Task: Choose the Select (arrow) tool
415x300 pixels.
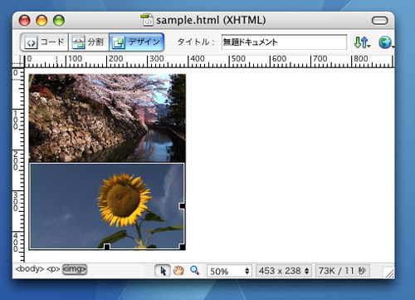Action: (x=163, y=271)
